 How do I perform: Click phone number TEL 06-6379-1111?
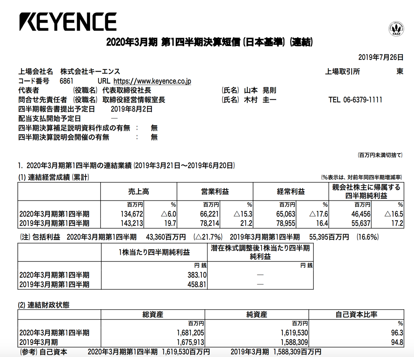pos(355,100)
